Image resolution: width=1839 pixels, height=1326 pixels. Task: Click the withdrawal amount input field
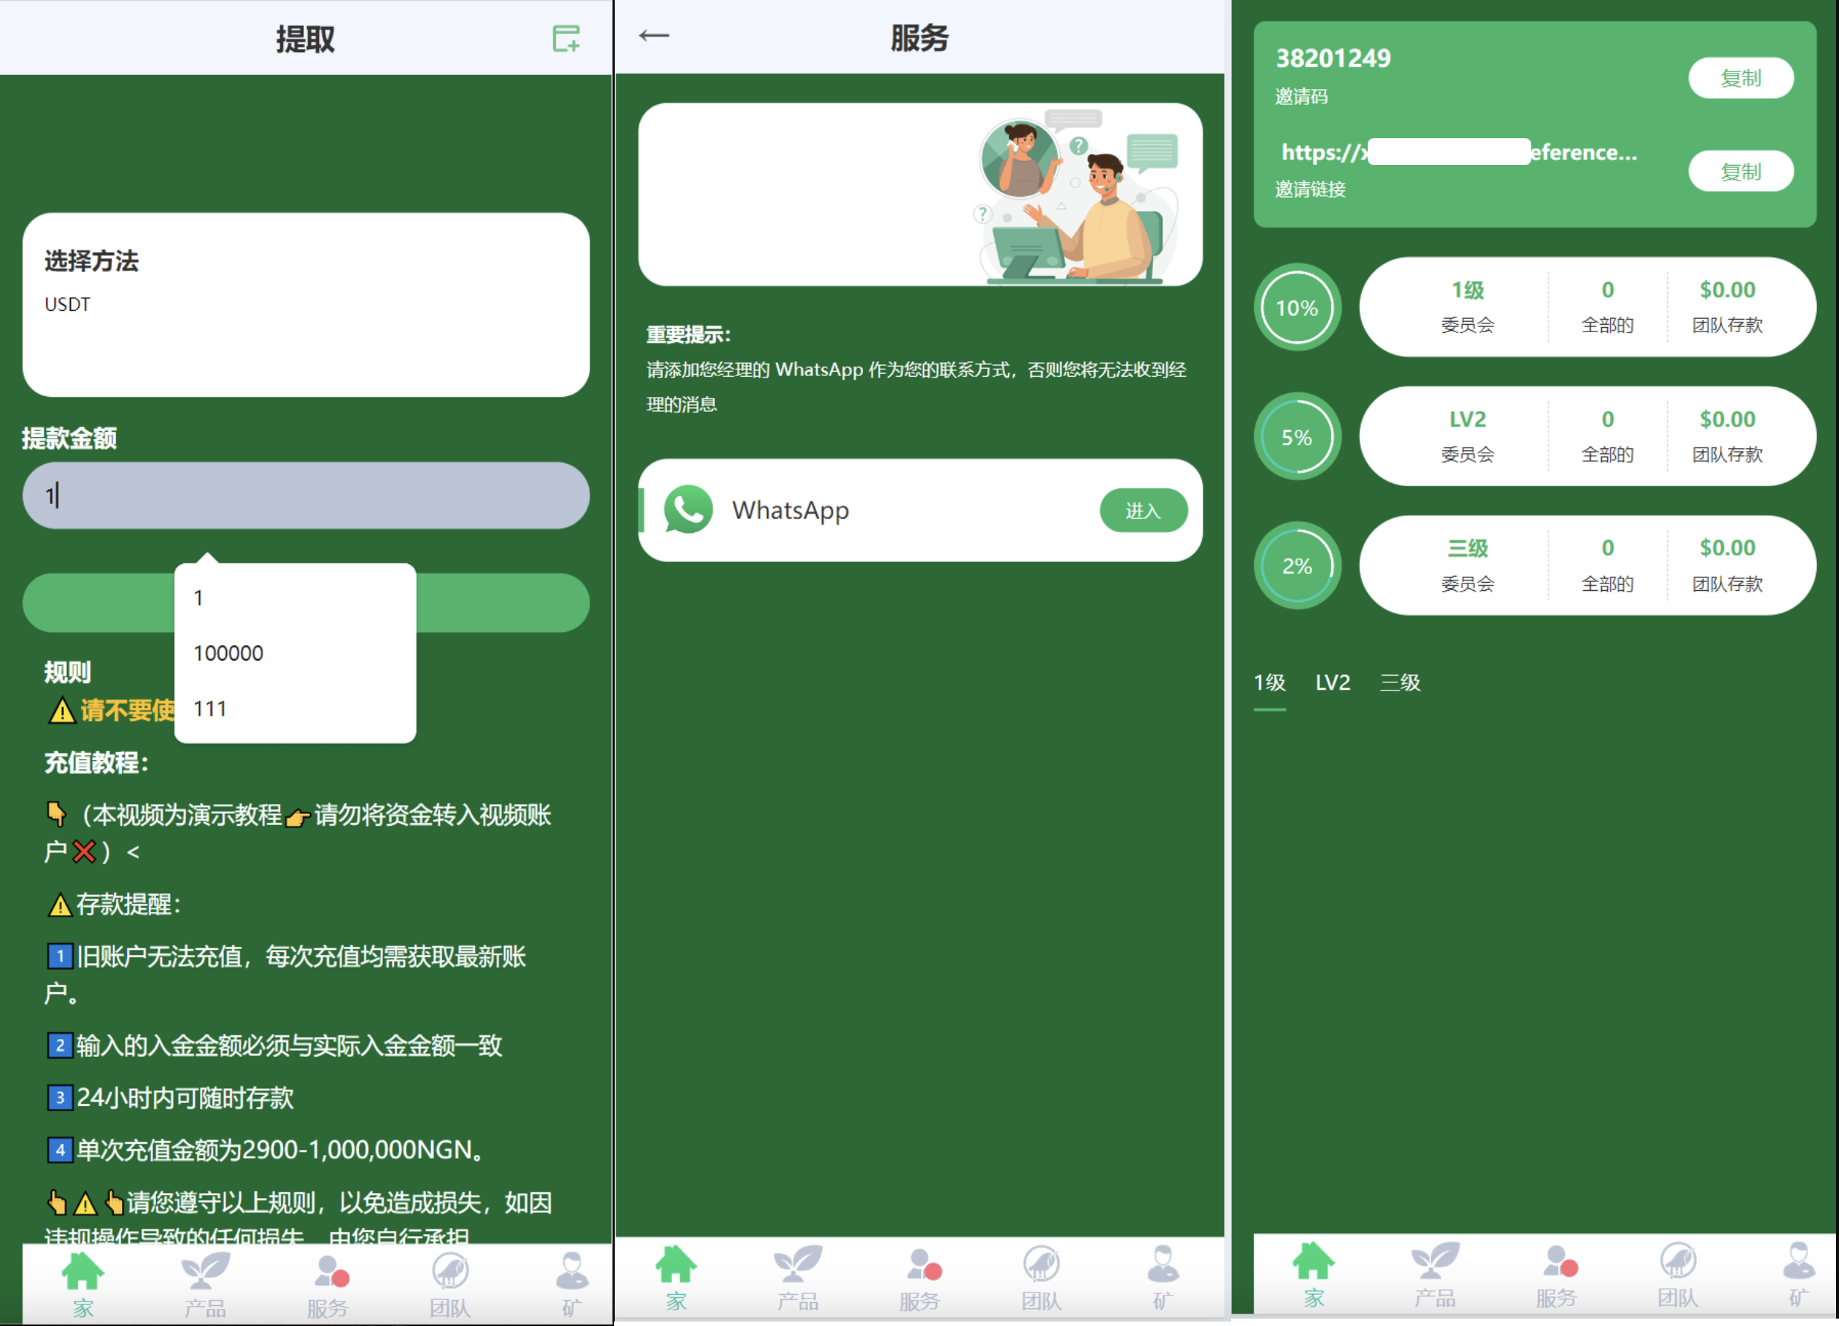point(307,497)
